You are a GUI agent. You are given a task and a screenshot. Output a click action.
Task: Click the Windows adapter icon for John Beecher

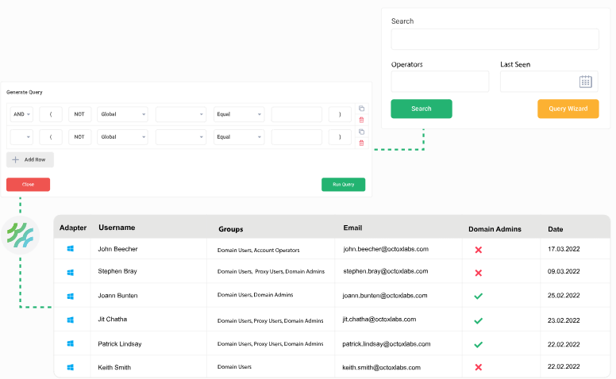click(70, 248)
